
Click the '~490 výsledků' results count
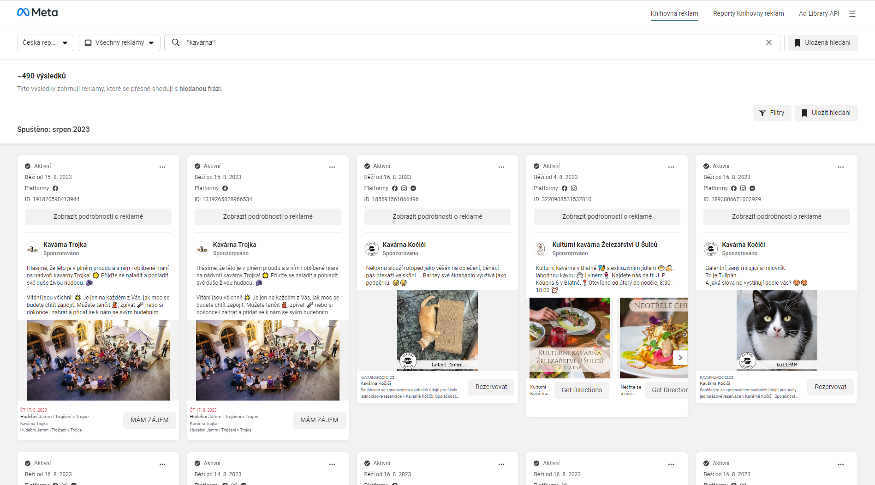[42, 76]
